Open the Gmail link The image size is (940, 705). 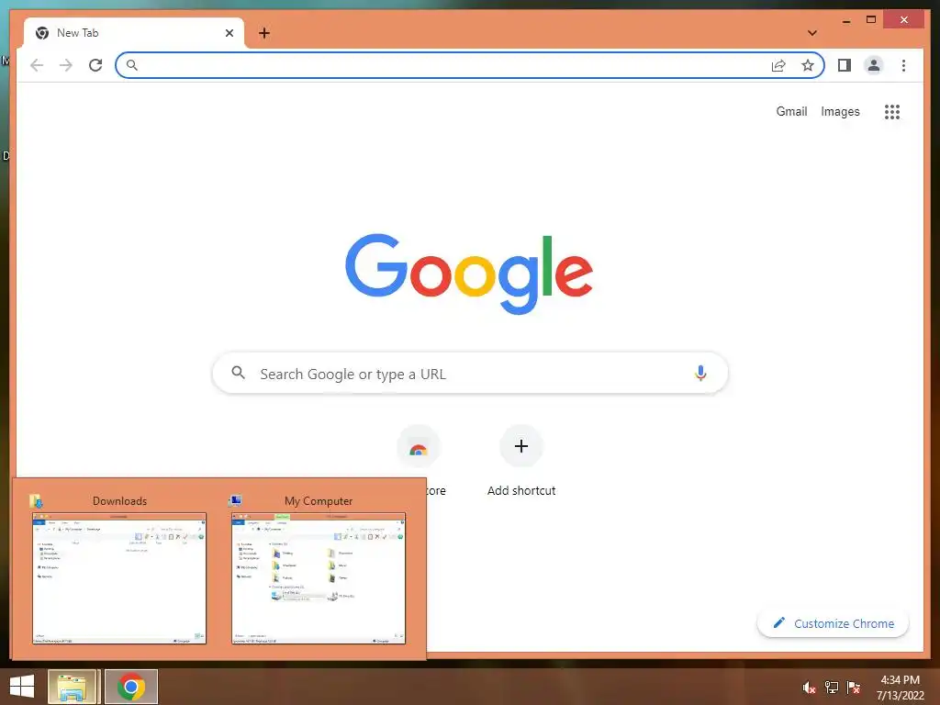pos(791,111)
